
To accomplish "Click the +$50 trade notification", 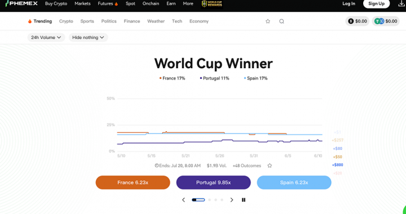I will point(337,157).
